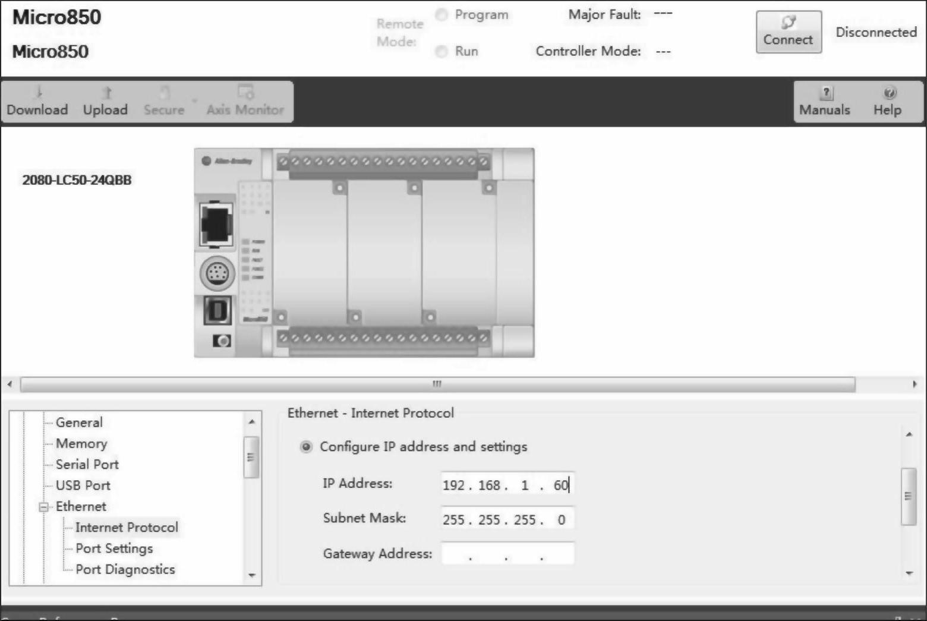
Task: Select Configure IP address and settings option
Action: pyautogui.click(x=306, y=447)
